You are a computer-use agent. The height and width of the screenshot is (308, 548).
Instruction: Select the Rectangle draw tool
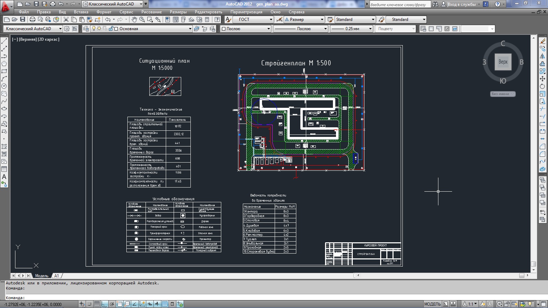tap(4, 71)
